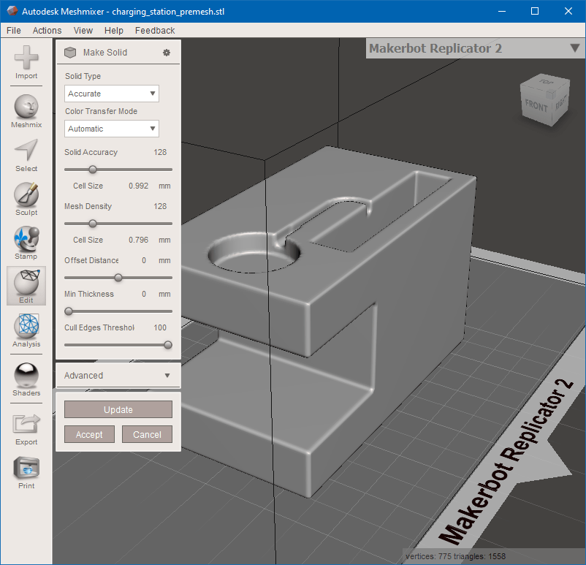
Task: Open the Shaders panel
Action: 26,376
